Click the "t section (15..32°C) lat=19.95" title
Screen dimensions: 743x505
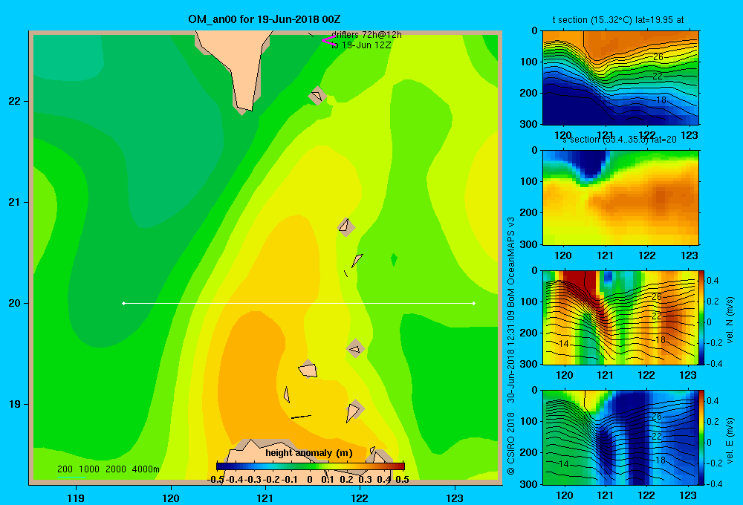[x=617, y=20]
